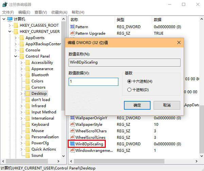This screenshot has width=204, height=171.
Task: Click the Pattern Upgrade string icon
Action: point(72,33)
